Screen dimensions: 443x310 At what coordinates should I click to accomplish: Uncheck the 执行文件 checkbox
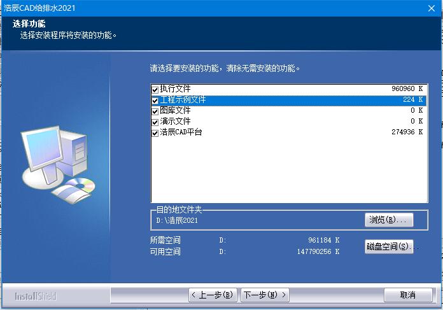pyautogui.click(x=155, y=90)
